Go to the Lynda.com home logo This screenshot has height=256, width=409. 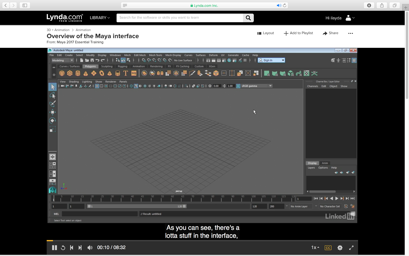(x=65, y=18)
